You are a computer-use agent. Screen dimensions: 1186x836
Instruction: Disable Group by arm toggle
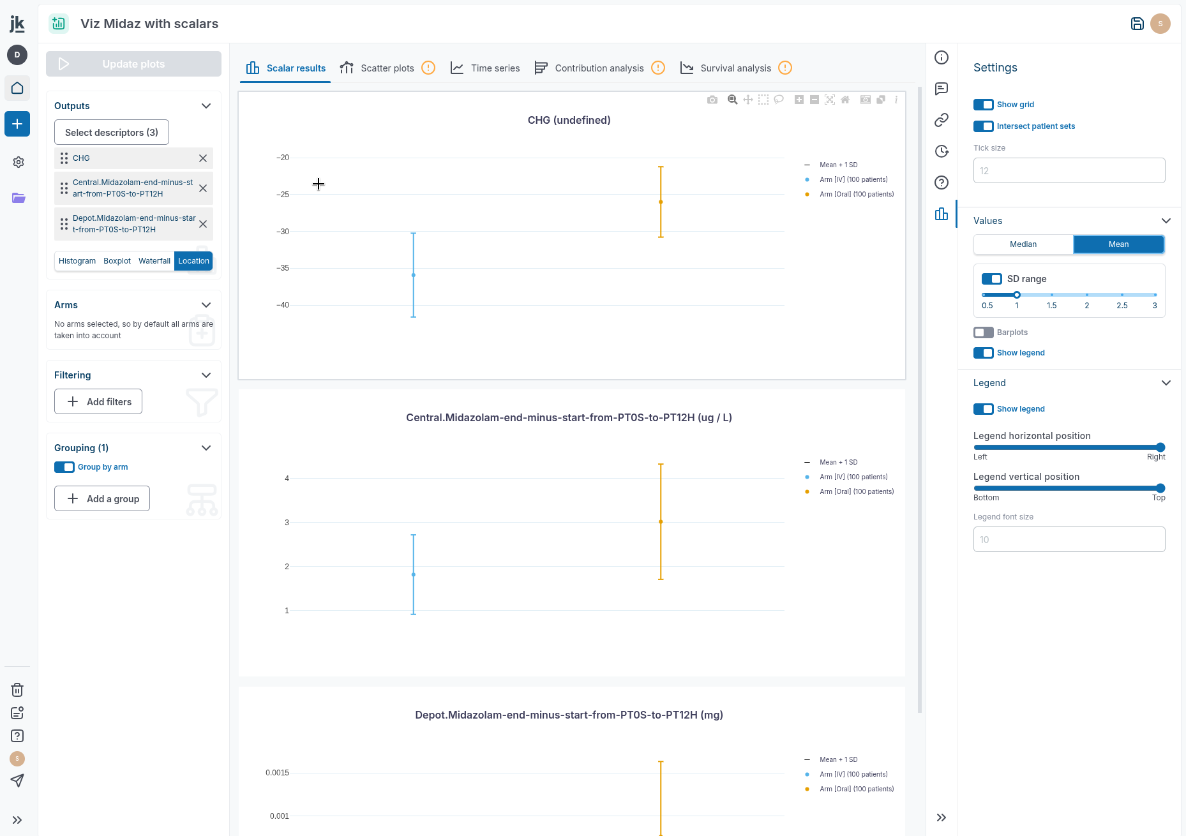[64, 467]
